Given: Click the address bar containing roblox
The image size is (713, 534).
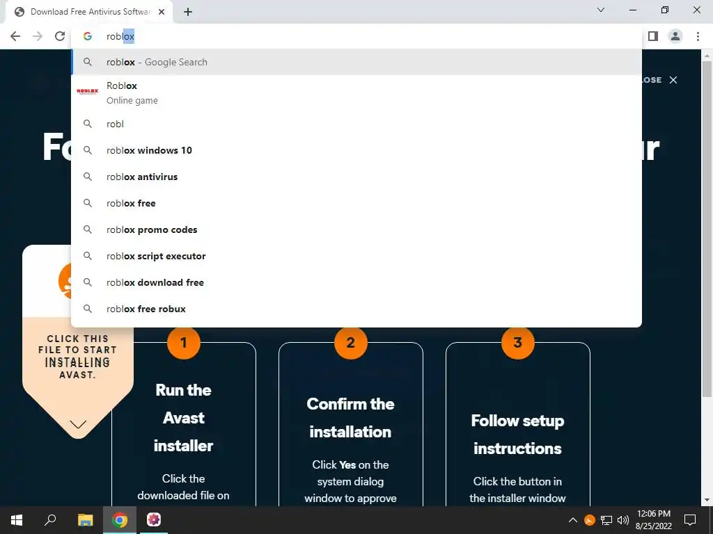Looking at the screenshot, I should point(356,36).
